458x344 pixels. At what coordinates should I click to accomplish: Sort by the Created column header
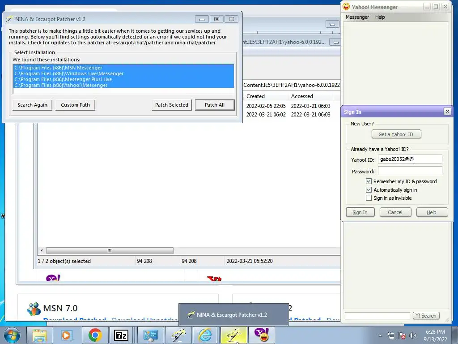265,96
